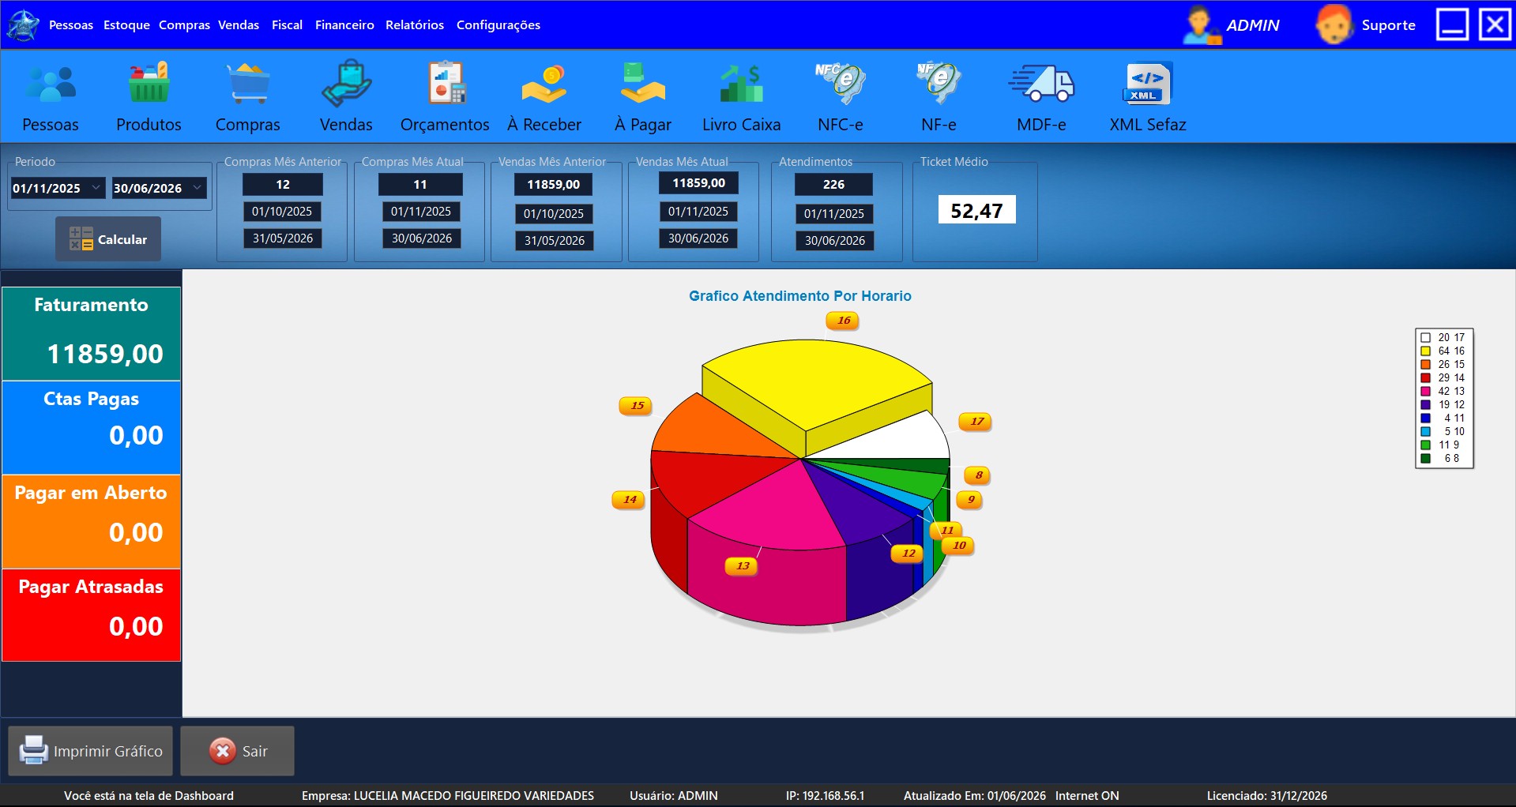Image resolution: width=1516 pixels, height=807 pixels.
Task: Open the Vendas toolbar icon
Action: (x=346, y=83)
